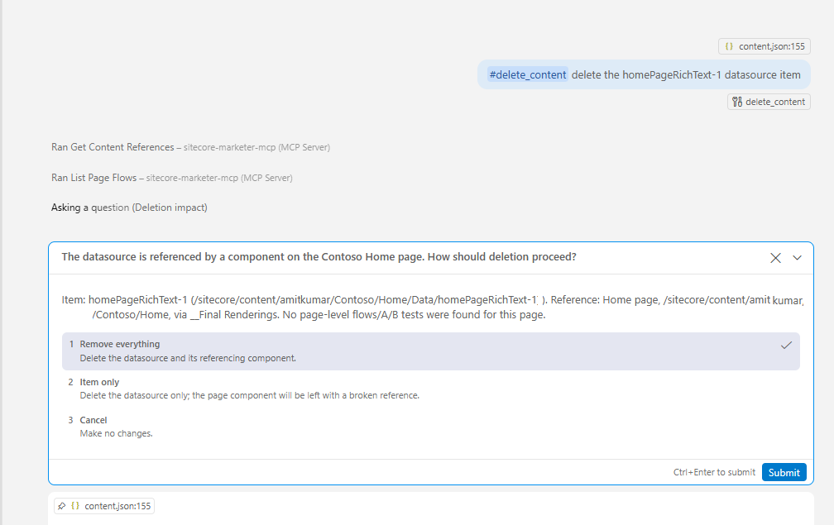Collapse the question panel with the chevron

coord(798,258)
